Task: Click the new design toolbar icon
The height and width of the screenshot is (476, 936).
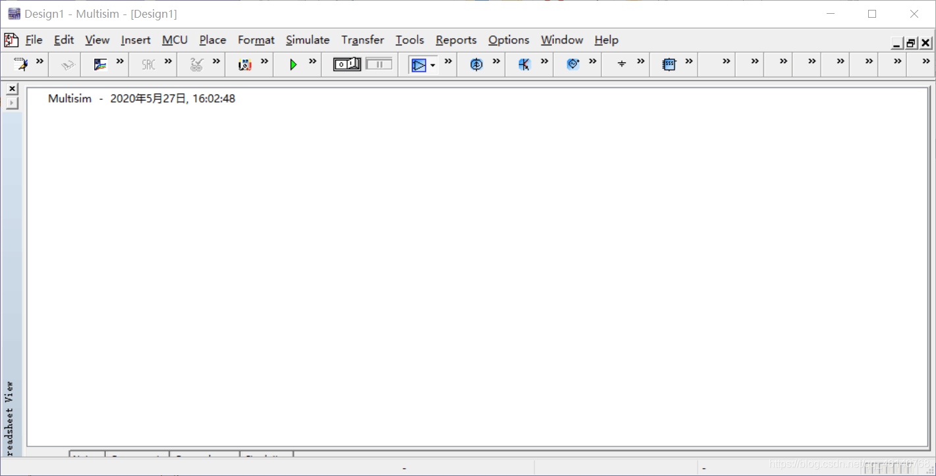Action: pyautogui.click(x=21, y=64)
